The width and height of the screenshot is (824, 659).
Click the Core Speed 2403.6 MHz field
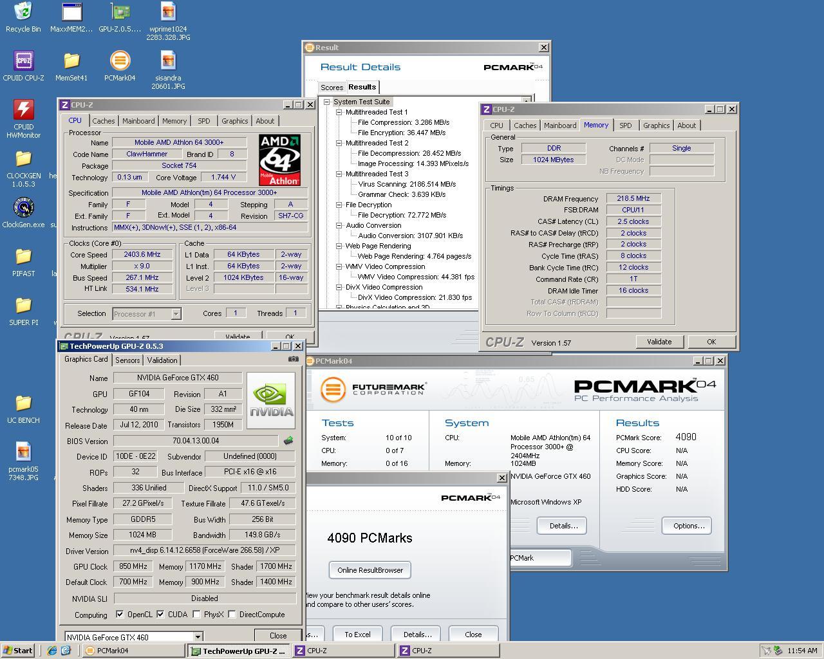tap(142, 254)
